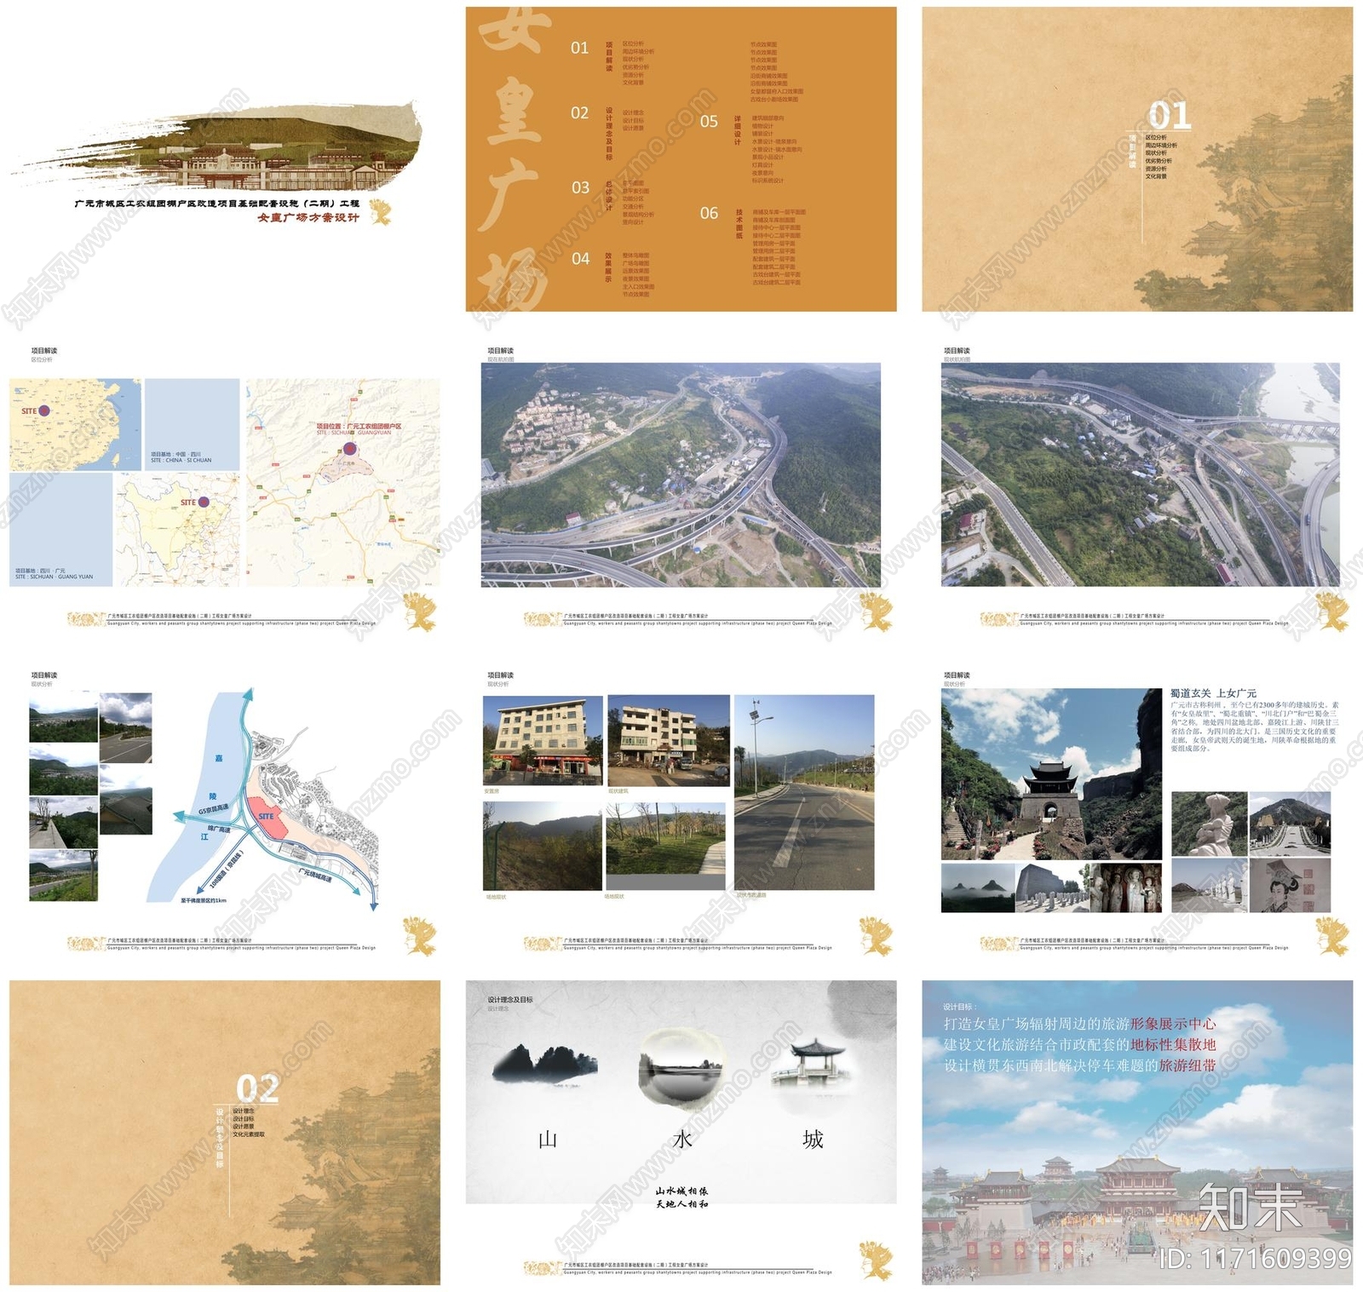The height and width of the screenshot is (1292, 1363).
Task: Click the yellow multi-storey building photo
Action: (543, 740)
